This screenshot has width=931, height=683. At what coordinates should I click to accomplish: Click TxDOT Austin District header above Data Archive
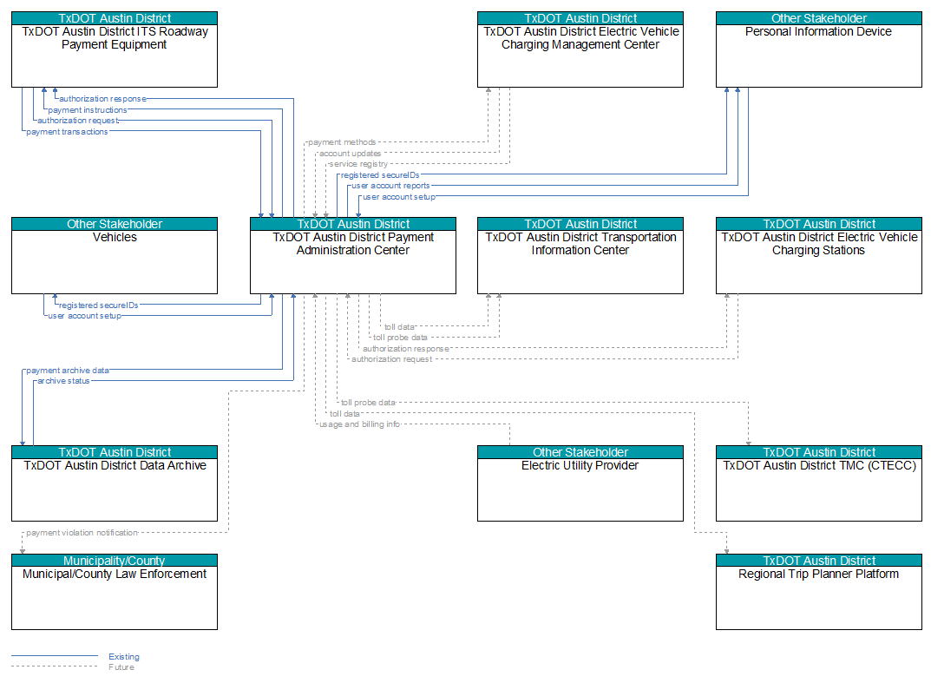(x=115, y=452)
